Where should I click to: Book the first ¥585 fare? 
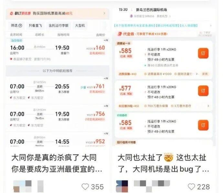203,53
